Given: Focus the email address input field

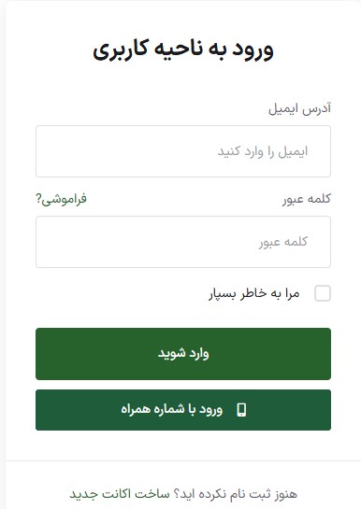Looking at the screenshot, I should [183, 151].
